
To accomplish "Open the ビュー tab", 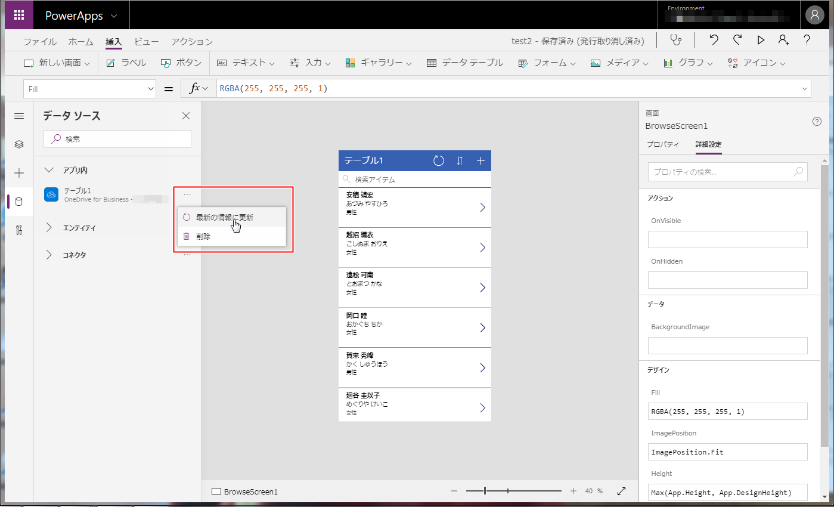I will (x=147, y=42).
